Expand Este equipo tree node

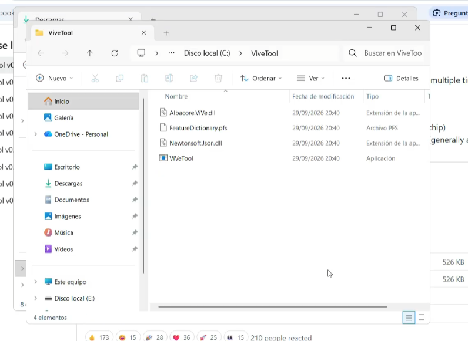pyautogui.click(x=35, y=282)
